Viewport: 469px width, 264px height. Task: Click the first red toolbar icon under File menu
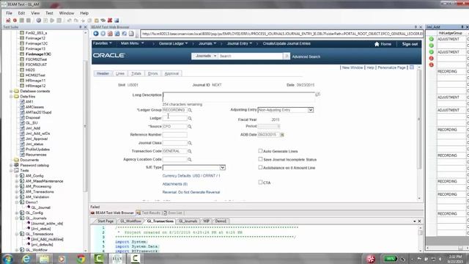(x=8, y=21)
